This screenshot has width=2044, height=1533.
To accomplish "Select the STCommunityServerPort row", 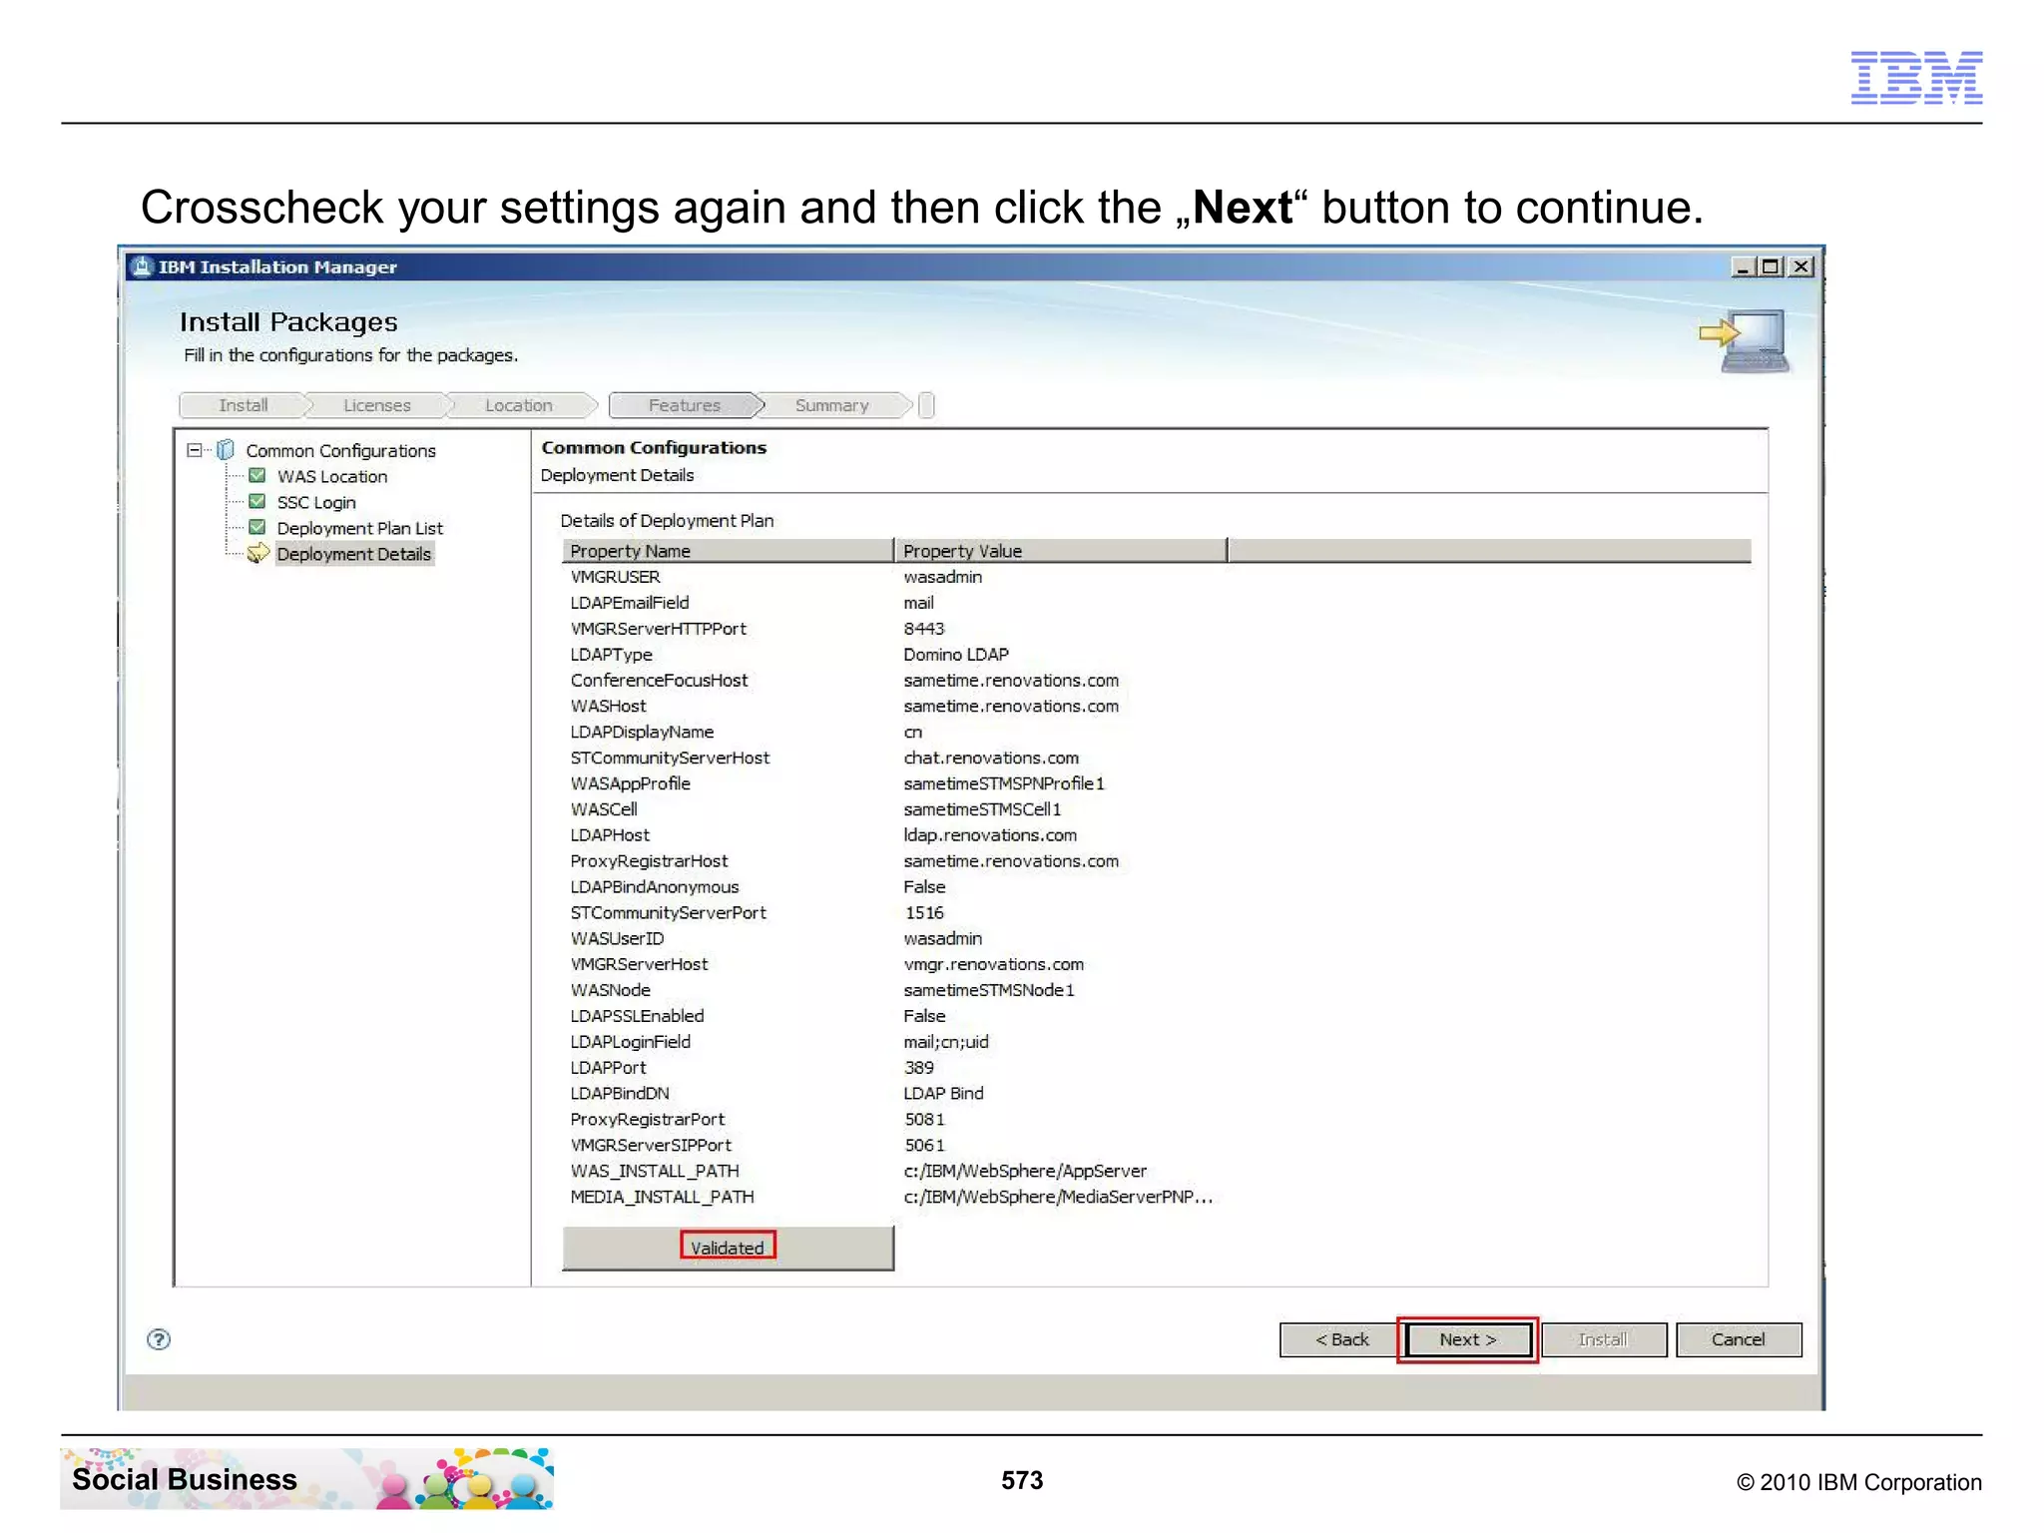I will click(x=1156, y=913).
